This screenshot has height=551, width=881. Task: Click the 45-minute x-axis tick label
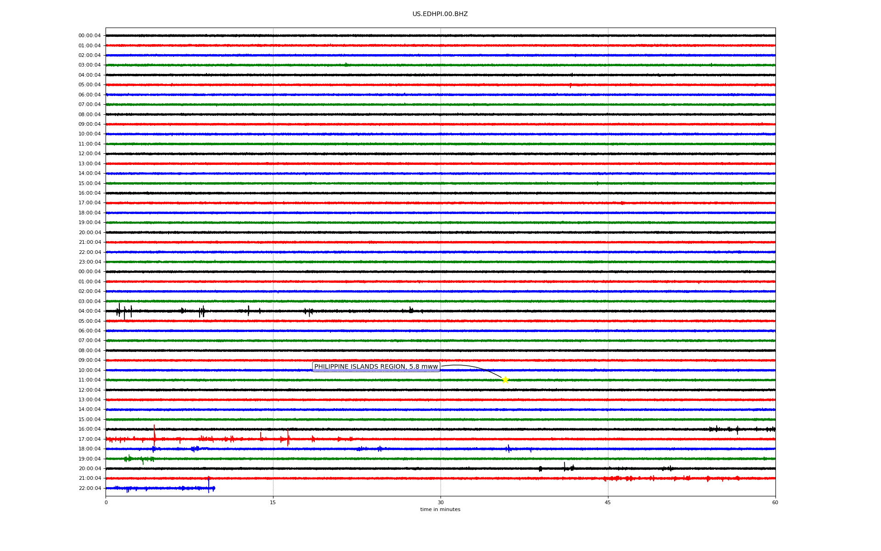[608, 502]
